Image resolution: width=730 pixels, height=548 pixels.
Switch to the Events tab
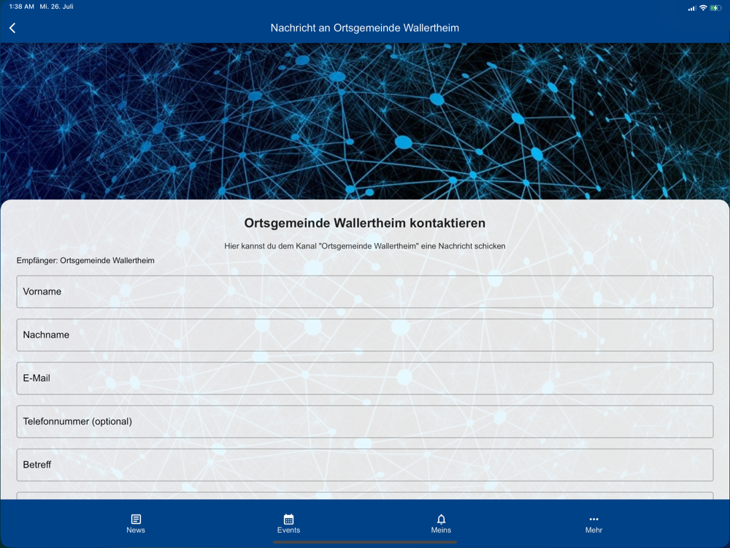pyautogui.click(x=288, y=524)
